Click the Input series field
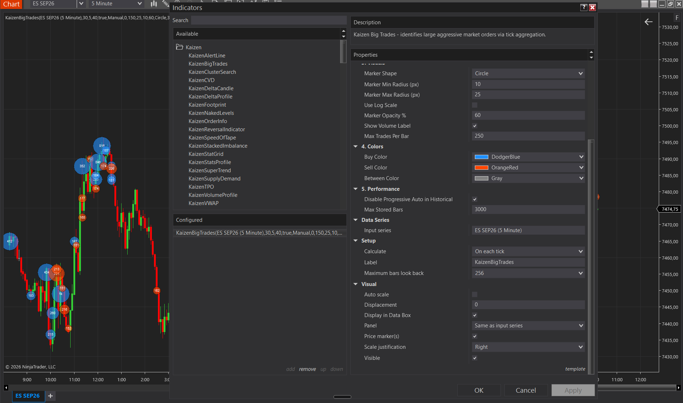This screenshot has height=403, width=683. [528, 230]
